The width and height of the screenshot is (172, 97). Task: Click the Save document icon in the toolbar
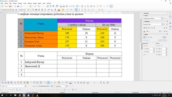pyautogui.click(x=10, y=6)
